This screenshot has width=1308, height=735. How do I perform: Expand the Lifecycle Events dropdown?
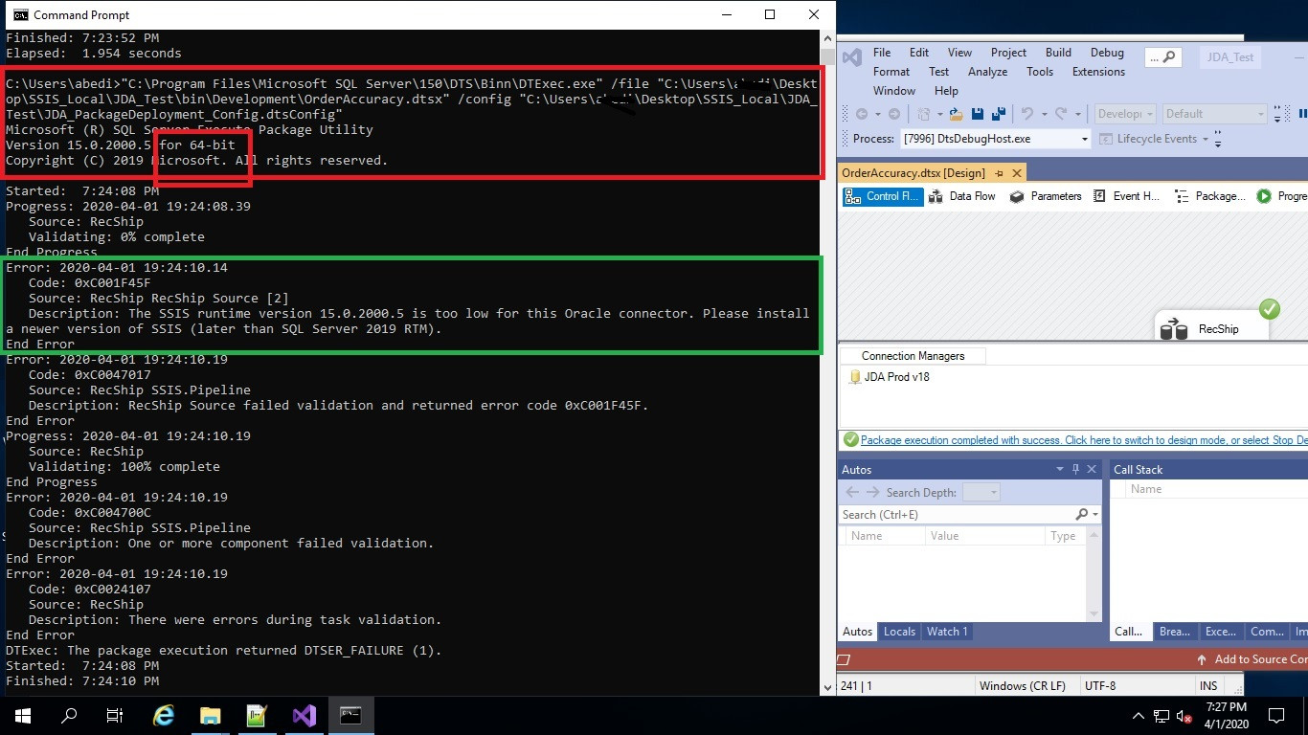(x=1205, y=139)
